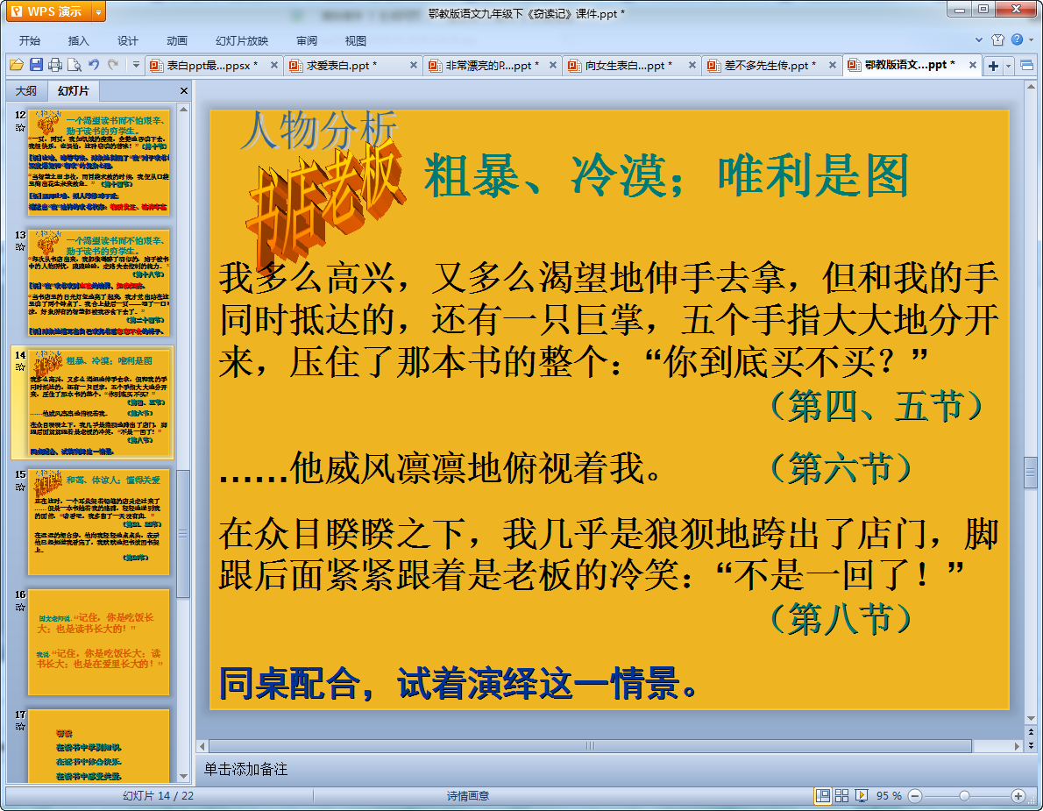This screenshot has width=1043, height=811.
Task: Switch to normal view icon
Action: [x=824, y=796]
